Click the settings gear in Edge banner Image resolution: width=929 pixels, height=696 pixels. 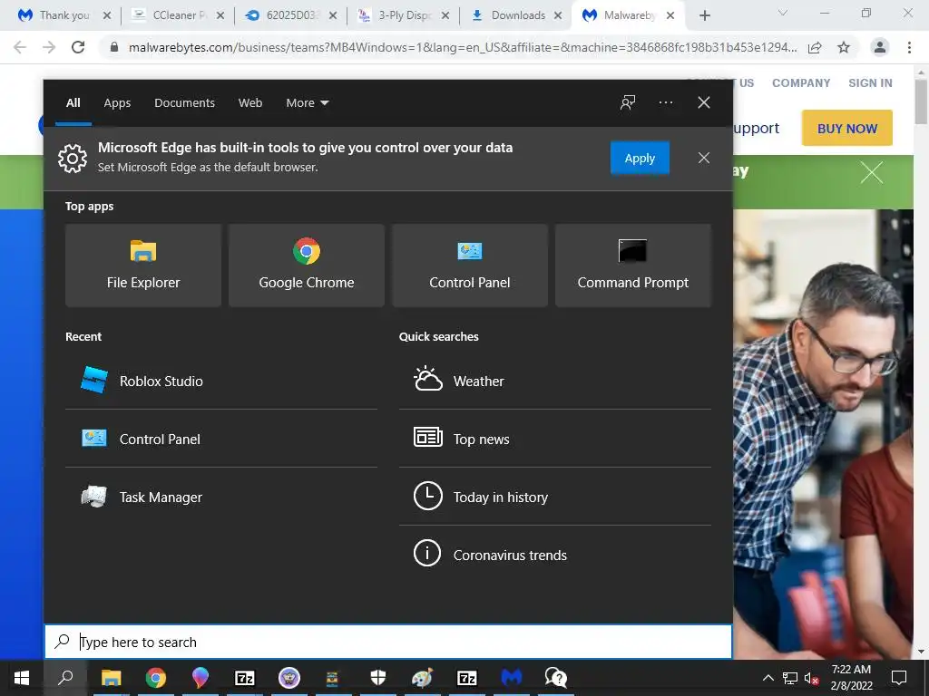click(73, 158)
